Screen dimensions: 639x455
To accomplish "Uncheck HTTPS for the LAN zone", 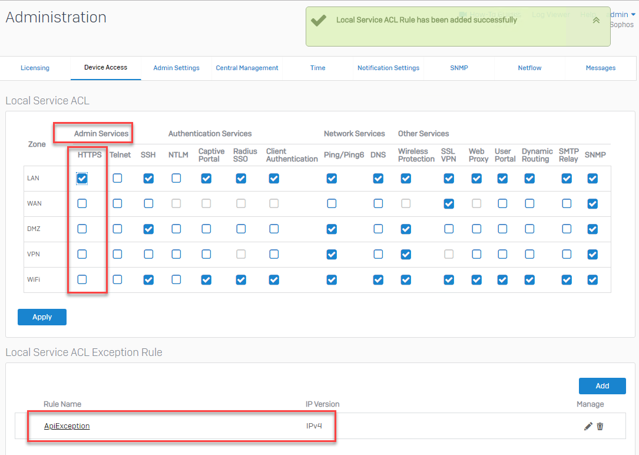I will point(82,178).
